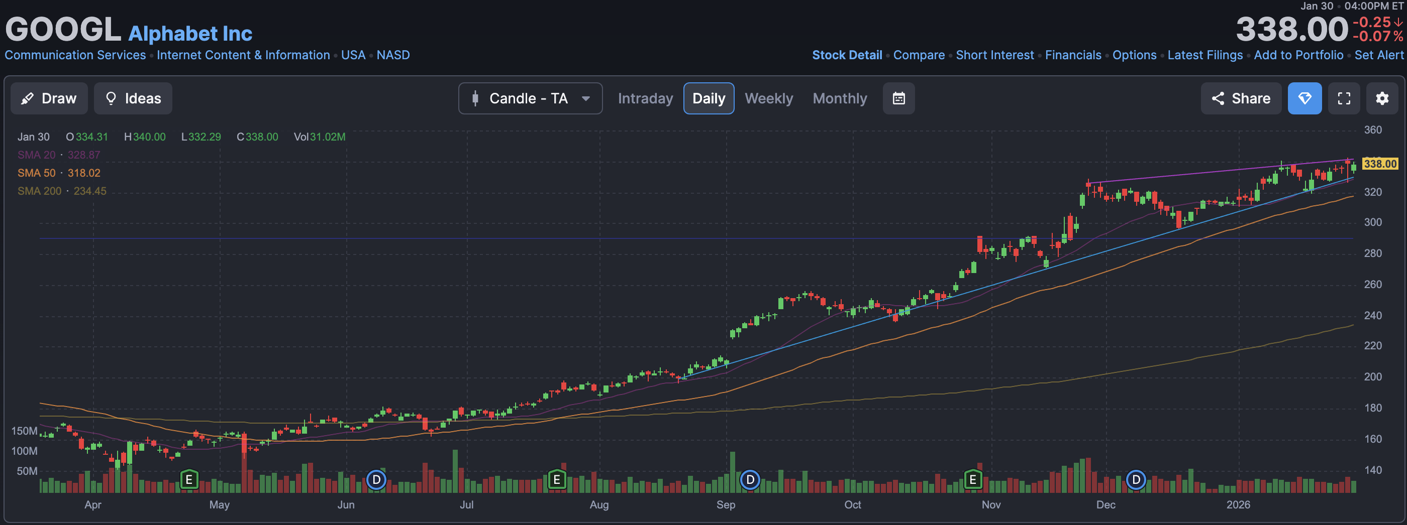
Task: Click the NASD exchange link
Action: [393, 55]
